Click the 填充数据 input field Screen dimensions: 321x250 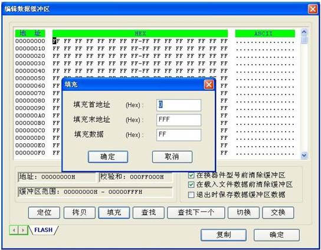coord(179,135)
